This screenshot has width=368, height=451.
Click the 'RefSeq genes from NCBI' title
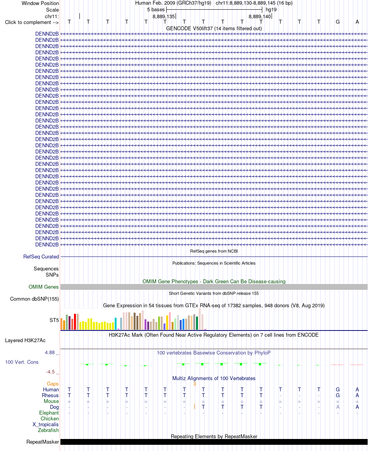[x=214, y=251]
